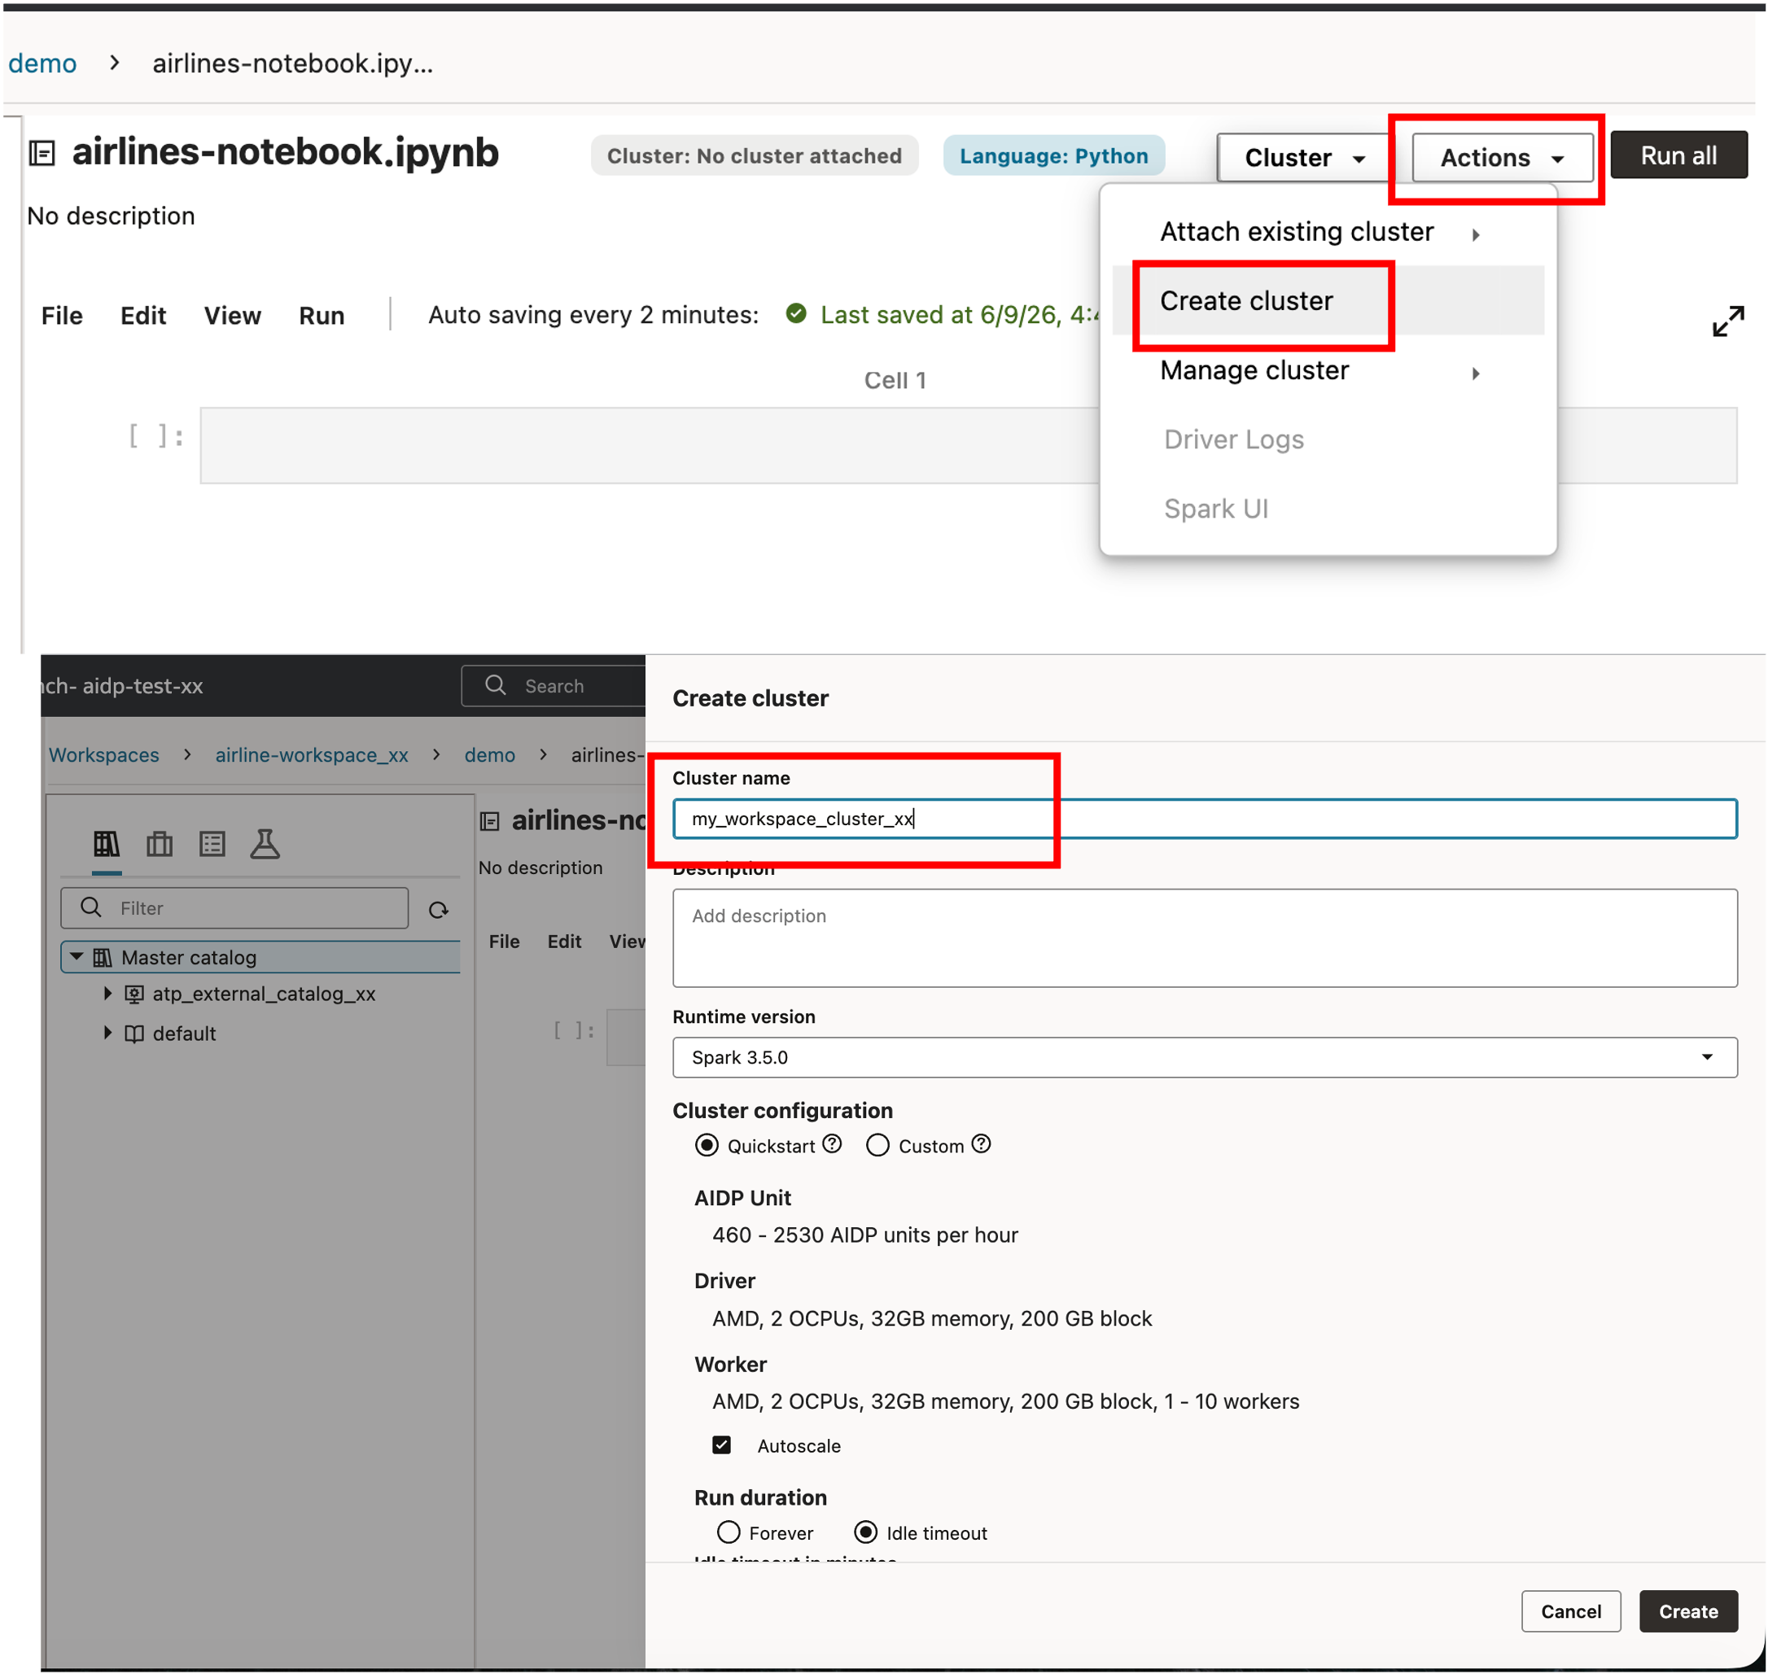Click the Add description text area
This screenshot has width=1768, height=1674.
coord(1204,937)
